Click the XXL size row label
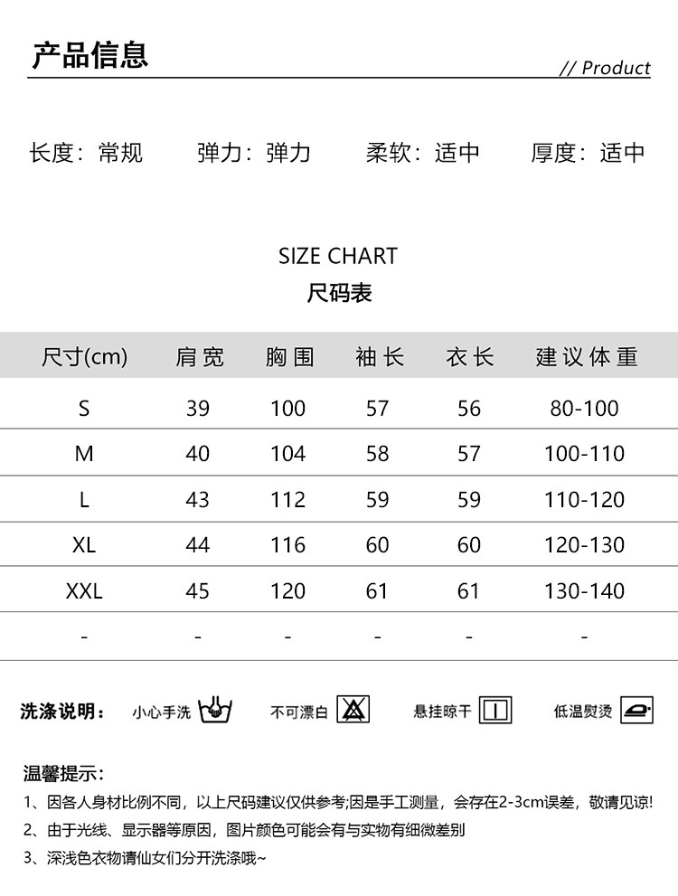This screenshot has height=896, width=678. tap(84, 591)
